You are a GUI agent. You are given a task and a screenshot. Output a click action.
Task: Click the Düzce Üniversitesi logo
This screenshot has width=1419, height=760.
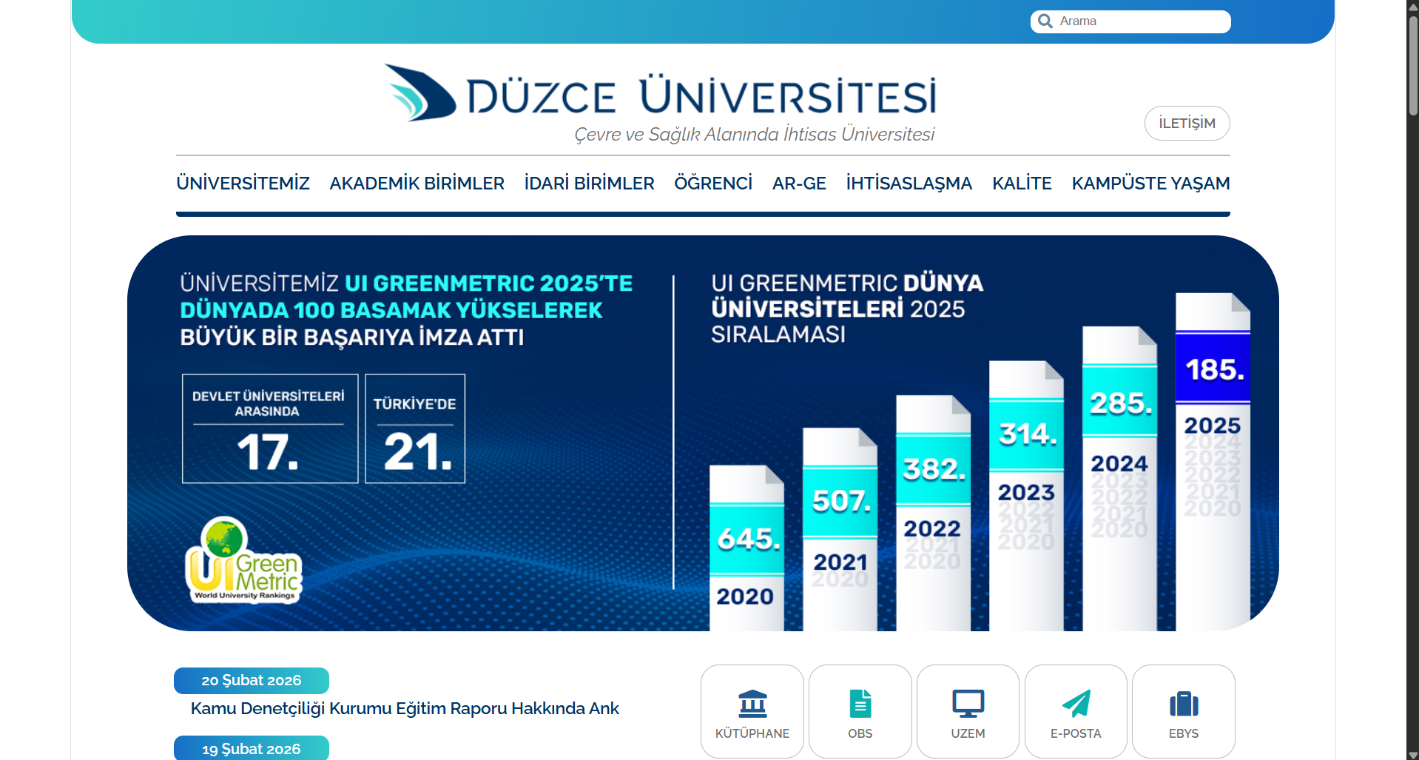click(658, 100)
